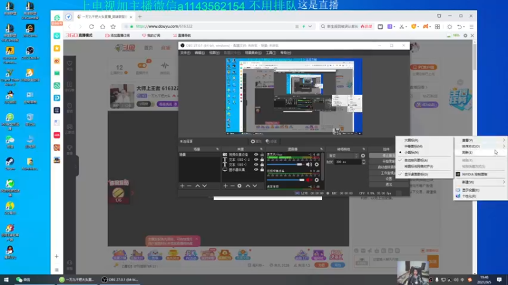Screen dimensions: 508x285
Task: Open the OBS 文件 menu
Action: click(185, 53)
